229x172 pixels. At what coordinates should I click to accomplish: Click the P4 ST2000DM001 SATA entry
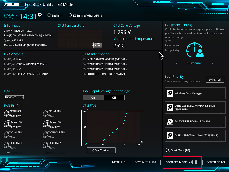[x=104, y=64]
